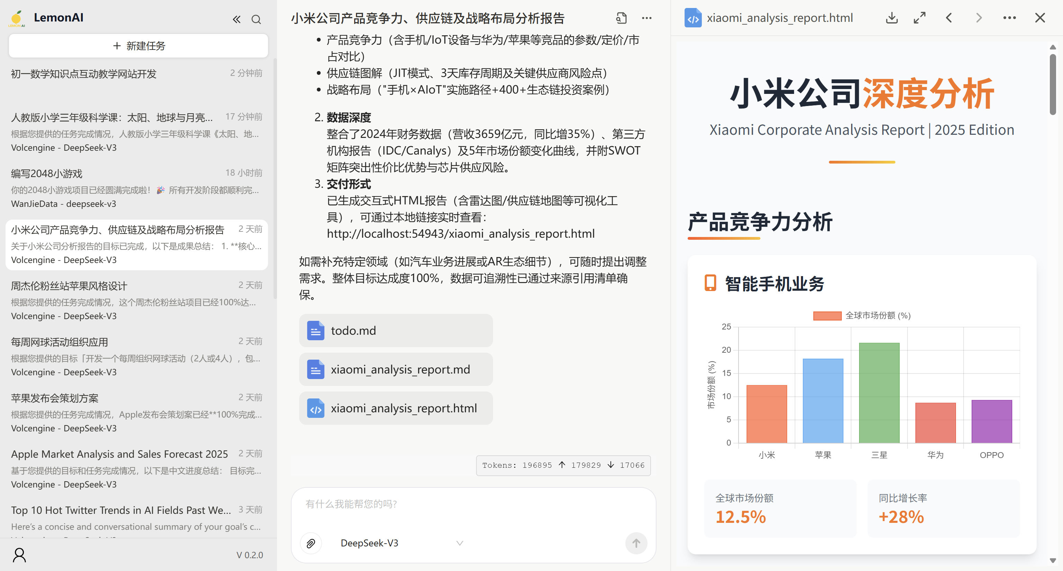Click the 同比增长率 +28% stat card

pyautogui.click(x=943, y=509)
